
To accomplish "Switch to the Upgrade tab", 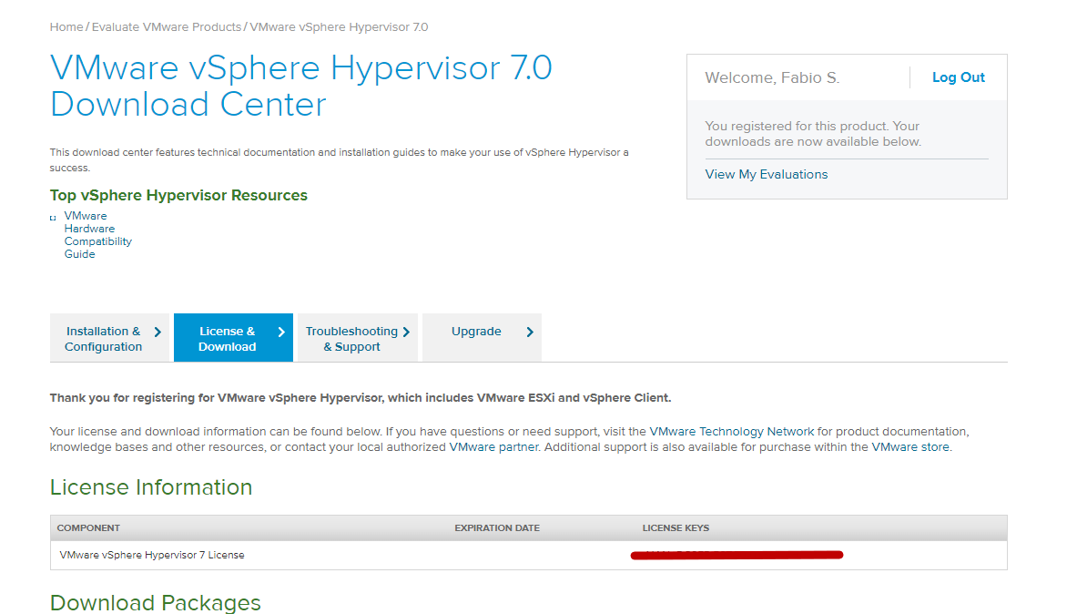I will coord(482,338).
